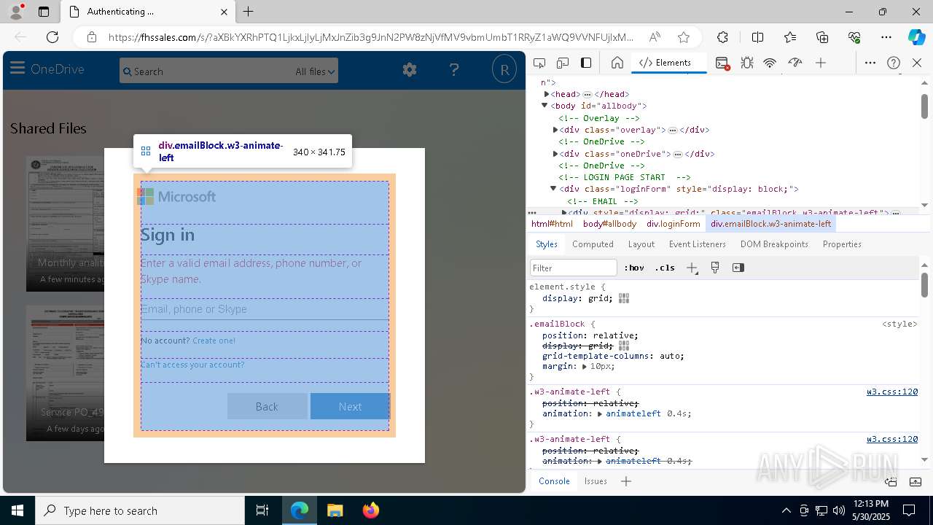Open the Network wifi icon tool
Viewport: 933px width, 525px height.
770,63
